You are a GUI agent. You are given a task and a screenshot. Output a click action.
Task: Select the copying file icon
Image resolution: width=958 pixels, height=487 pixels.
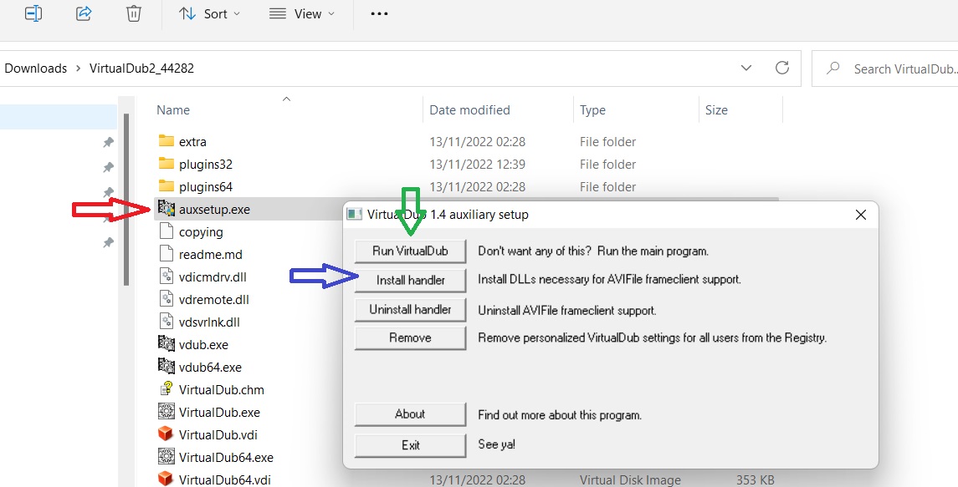coord(166,231)
